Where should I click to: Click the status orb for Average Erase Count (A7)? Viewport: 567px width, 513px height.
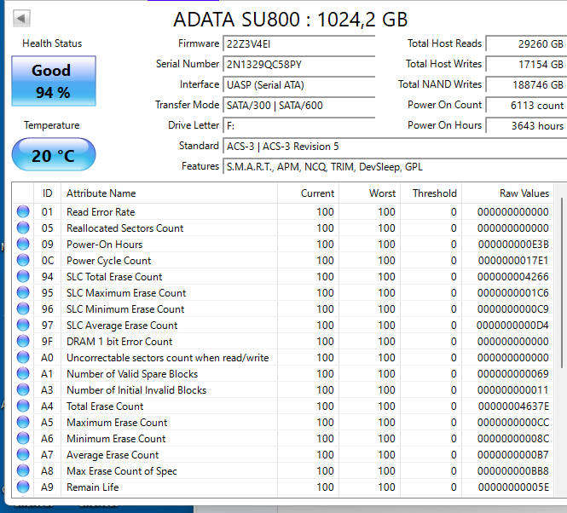23,454
